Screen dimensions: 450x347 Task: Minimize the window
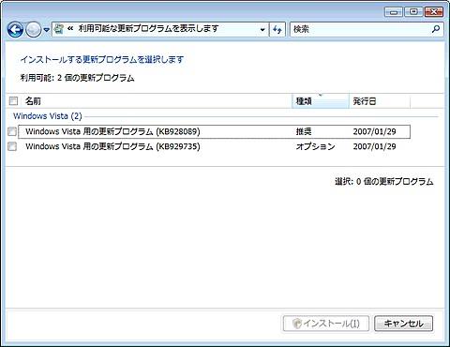[x=394, y=12]
